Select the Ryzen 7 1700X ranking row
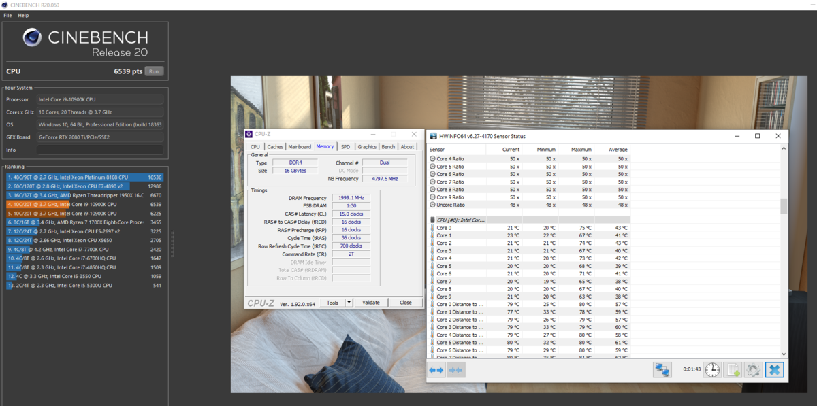This screenshot has height=406, width=817. [x=85, y=222]
